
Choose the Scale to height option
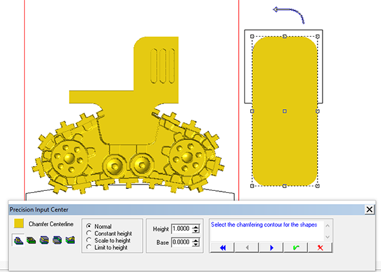coord(108,240)
